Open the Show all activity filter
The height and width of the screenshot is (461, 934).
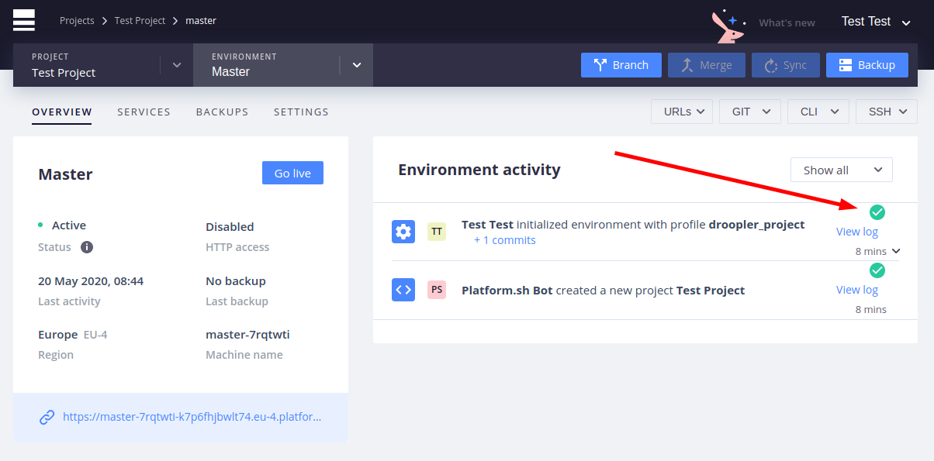[842, 170]
